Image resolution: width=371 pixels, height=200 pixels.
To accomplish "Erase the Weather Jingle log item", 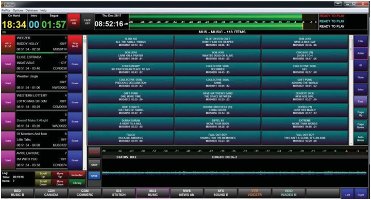I will (75, 83).
